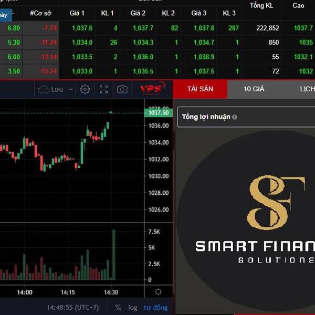Click the 14:30 time axis label
Image resolution: width=315 pixels, height=315 pixels.
point(111,292)
